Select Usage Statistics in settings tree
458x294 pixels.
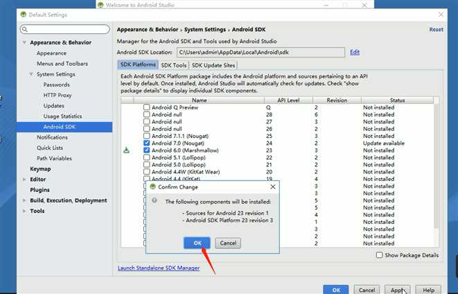62,116
